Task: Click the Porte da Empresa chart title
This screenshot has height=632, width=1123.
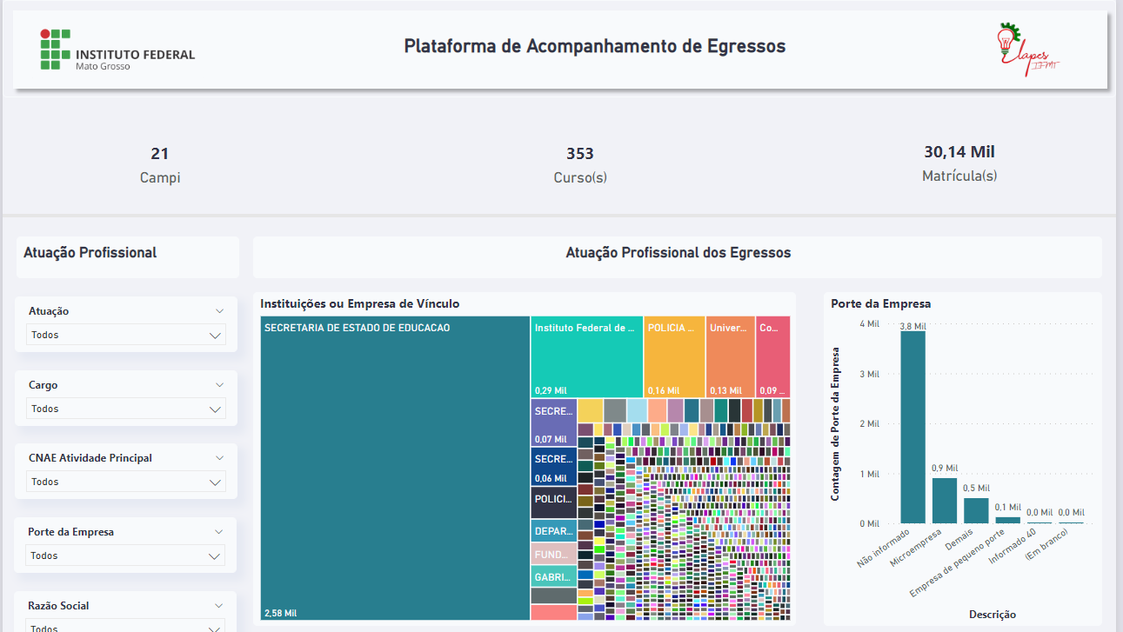Action: [881, 303]
